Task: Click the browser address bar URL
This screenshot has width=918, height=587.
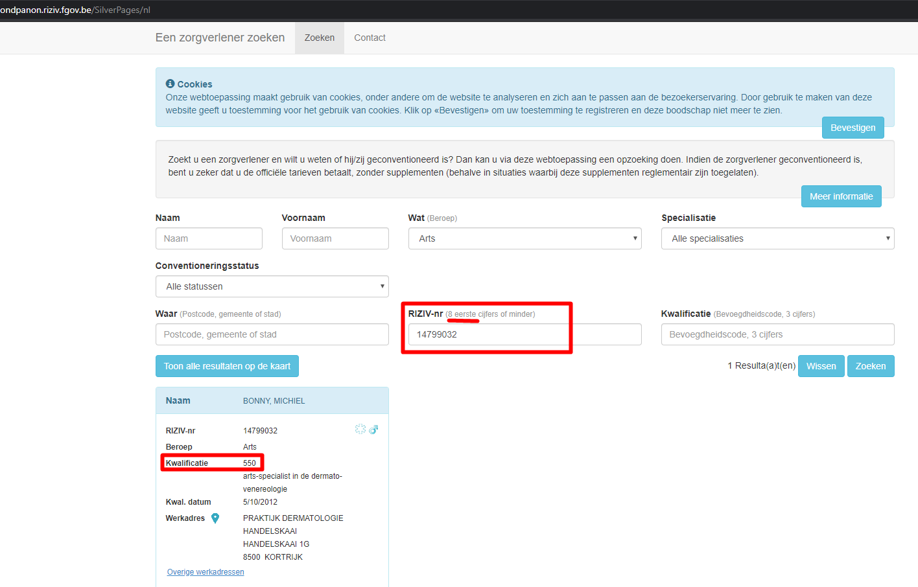Action: click(x=75, y=10)
